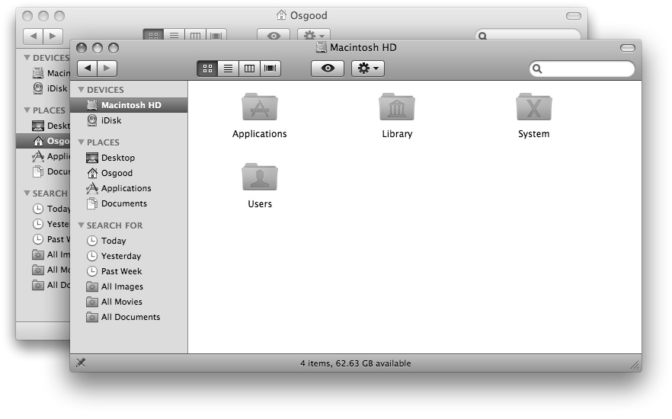Viewport: 672px width, 419px height.
Task: Switch to list view
Action: pos(228,69)
